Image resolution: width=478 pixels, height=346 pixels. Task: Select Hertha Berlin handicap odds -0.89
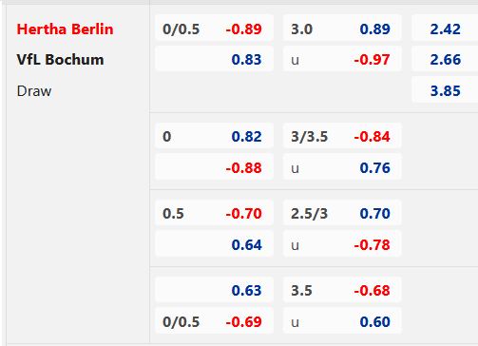click(214, 29)
